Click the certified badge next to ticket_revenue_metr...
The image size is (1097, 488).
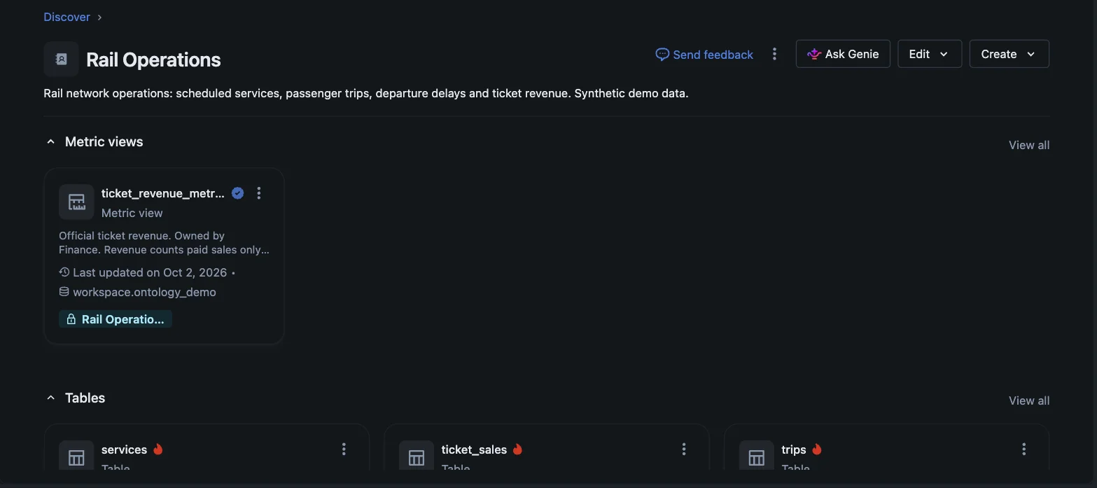(237, 193)
